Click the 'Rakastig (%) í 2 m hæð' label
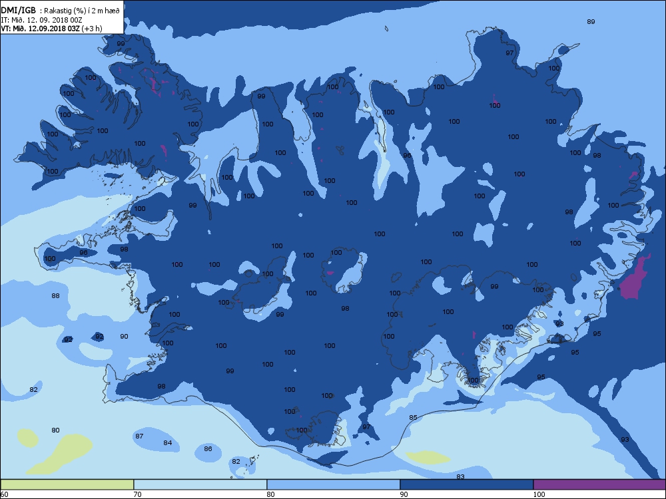 tap(82, 11)
